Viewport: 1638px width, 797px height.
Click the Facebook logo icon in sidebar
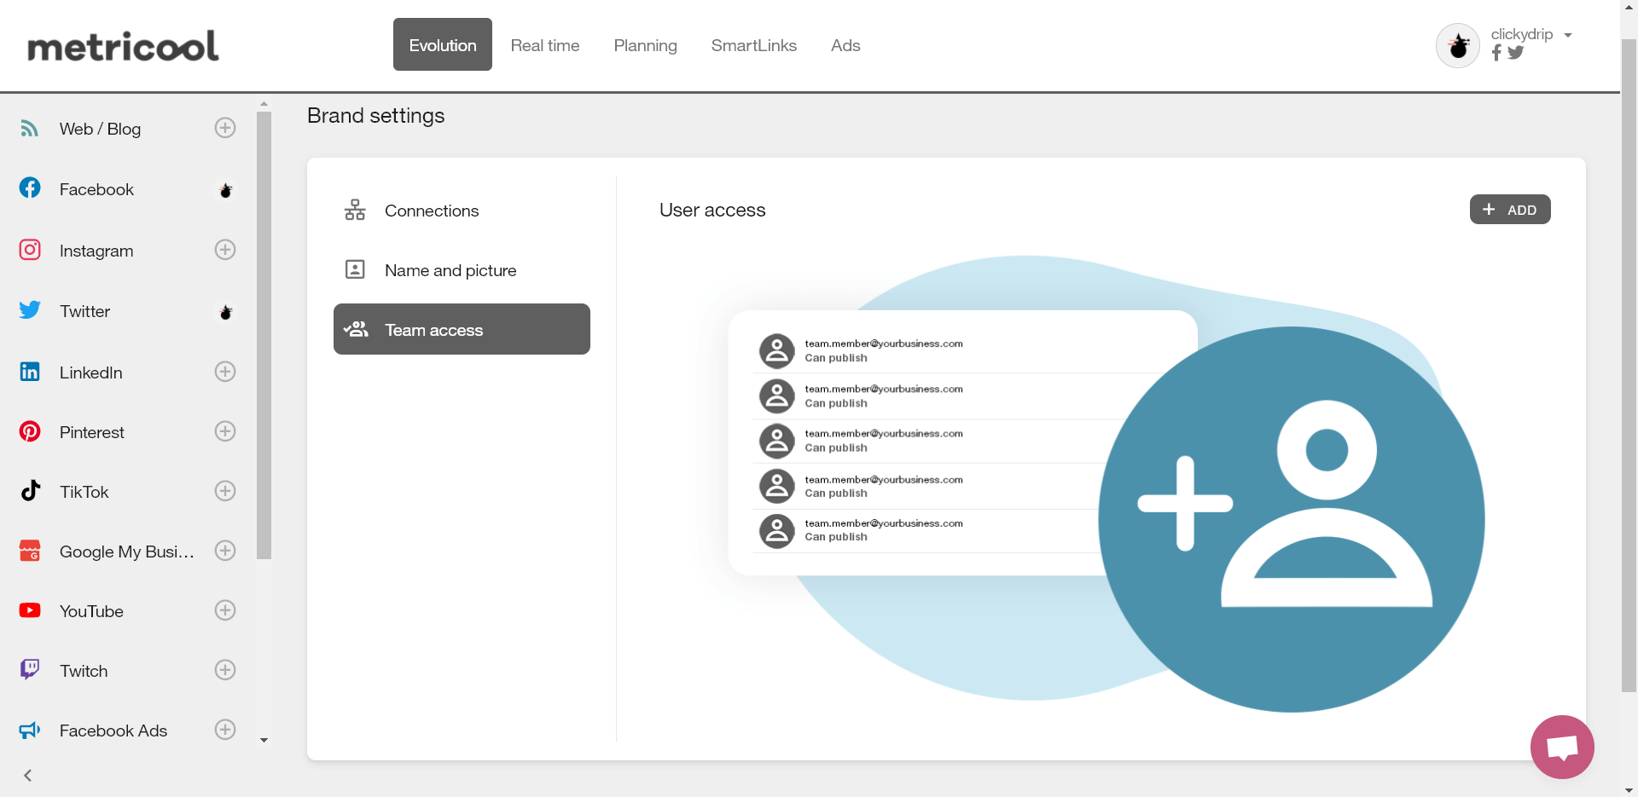click(x=30, y=188)
